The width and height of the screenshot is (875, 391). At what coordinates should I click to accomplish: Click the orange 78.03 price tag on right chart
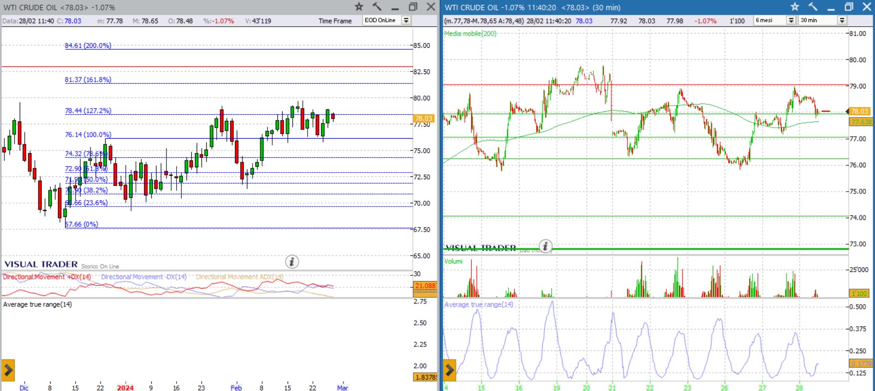(860, 111)
